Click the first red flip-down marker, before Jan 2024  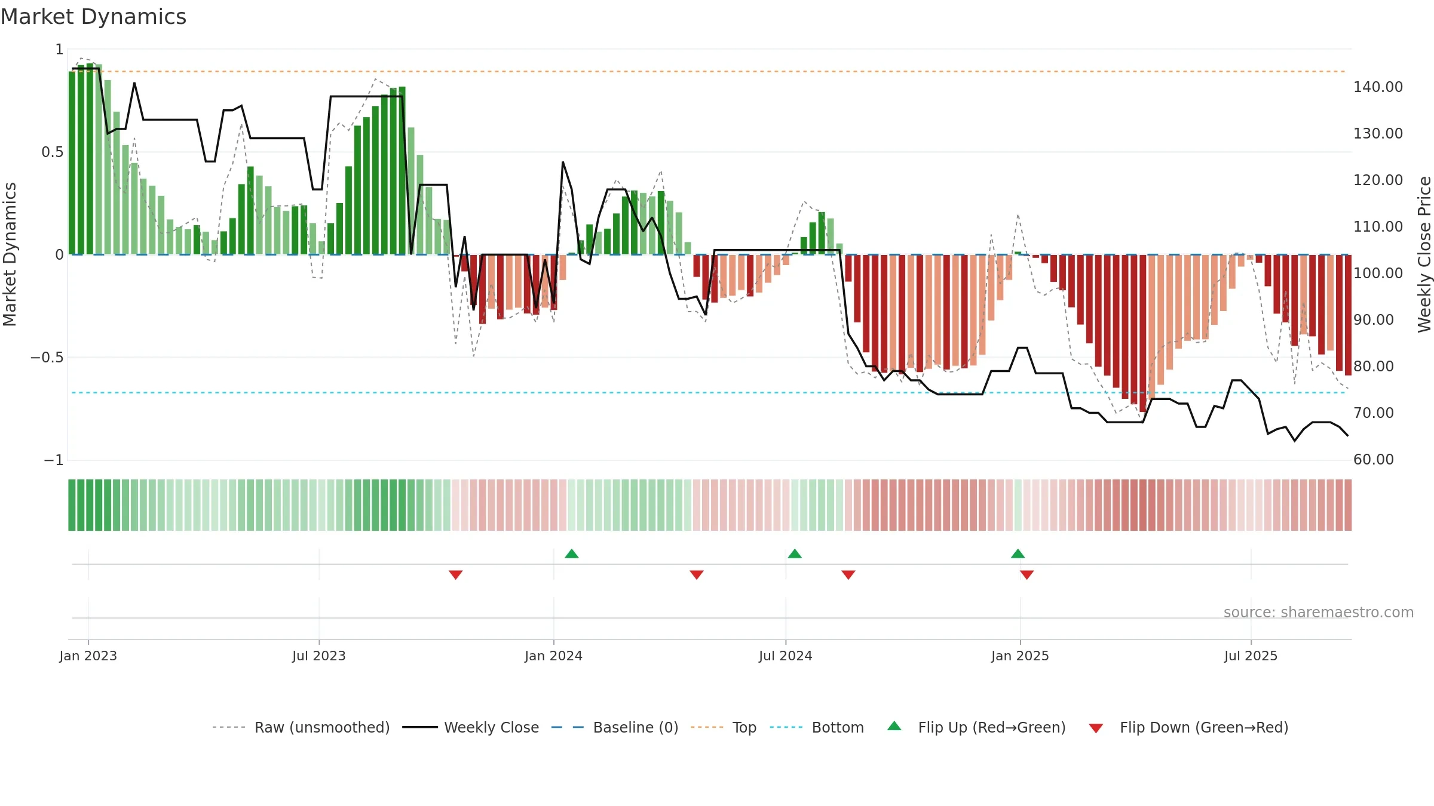(456, 575)
